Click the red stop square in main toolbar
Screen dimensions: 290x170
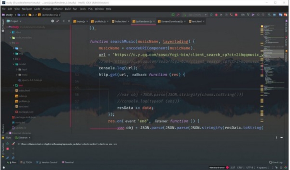pos(236,15)
